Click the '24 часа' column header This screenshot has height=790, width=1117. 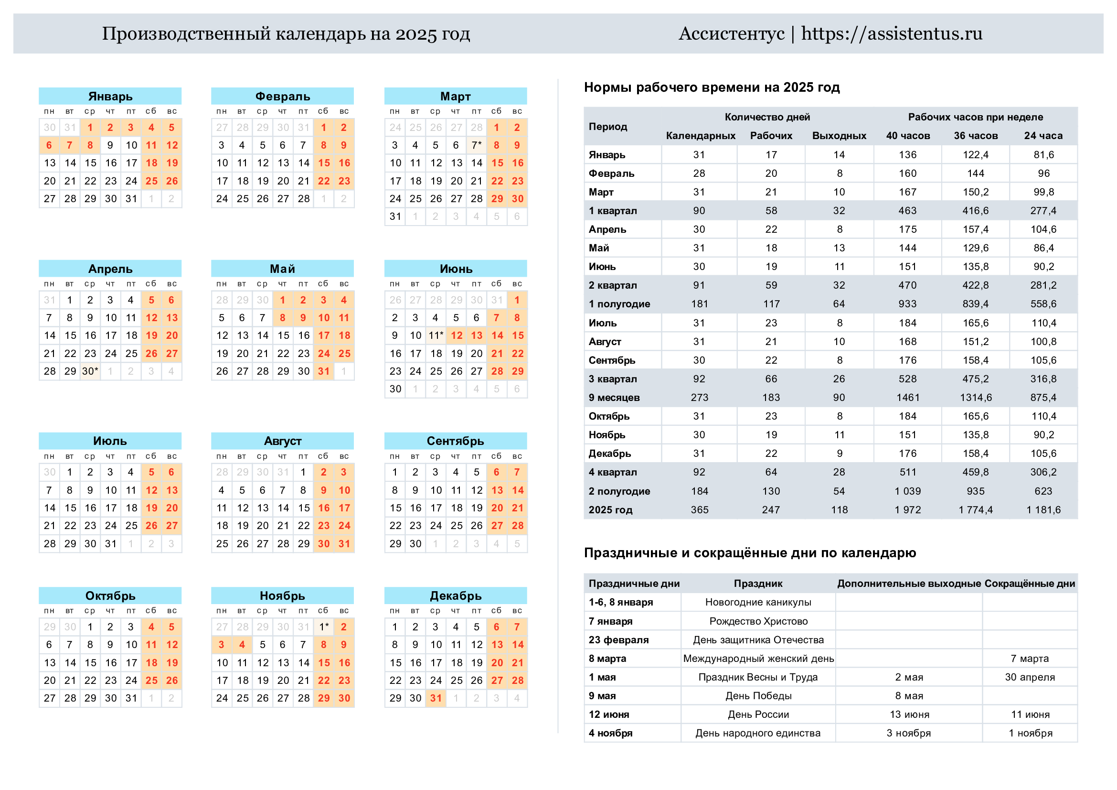pyautogui.click(x=1043, y=136)
